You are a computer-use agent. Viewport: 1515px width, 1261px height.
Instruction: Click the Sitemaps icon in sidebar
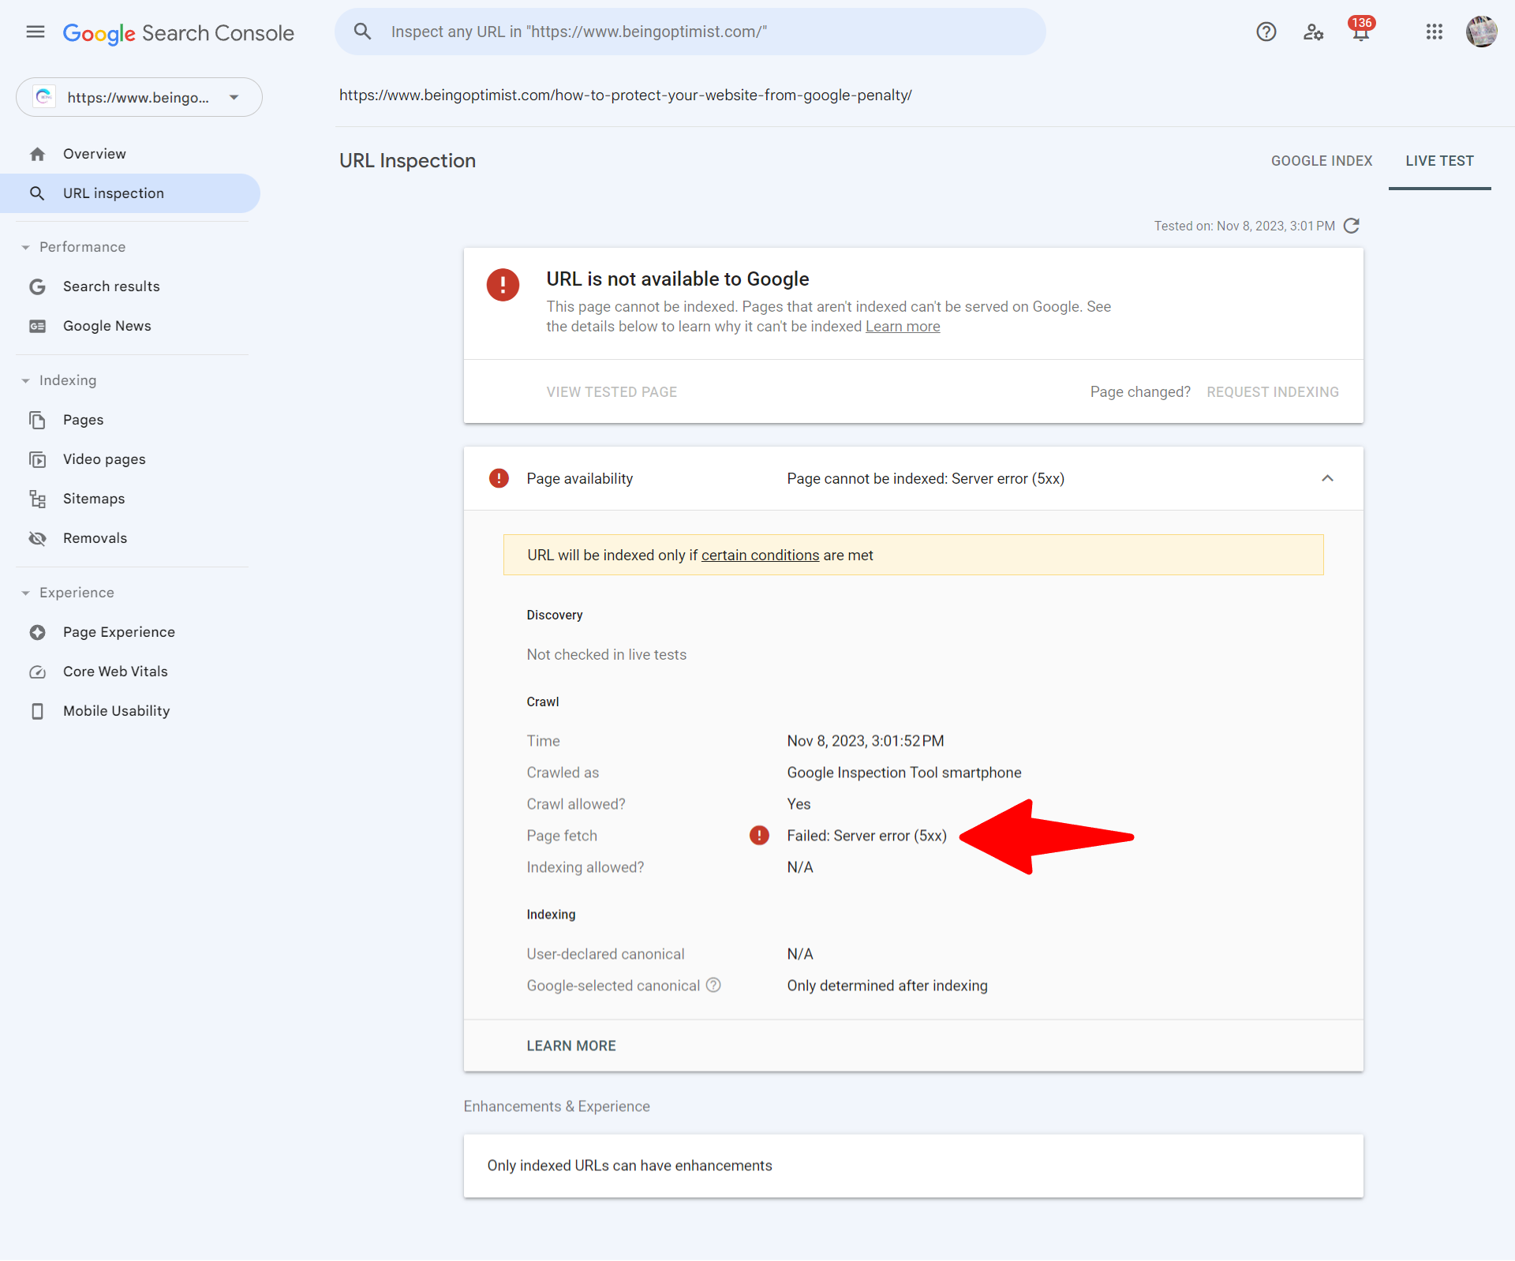[x=37, y=499]
